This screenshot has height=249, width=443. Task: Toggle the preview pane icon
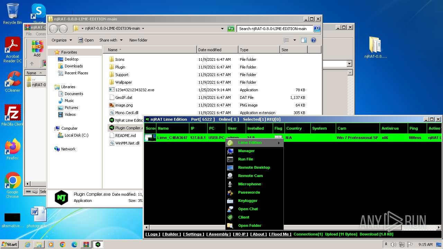click(304, 40)
